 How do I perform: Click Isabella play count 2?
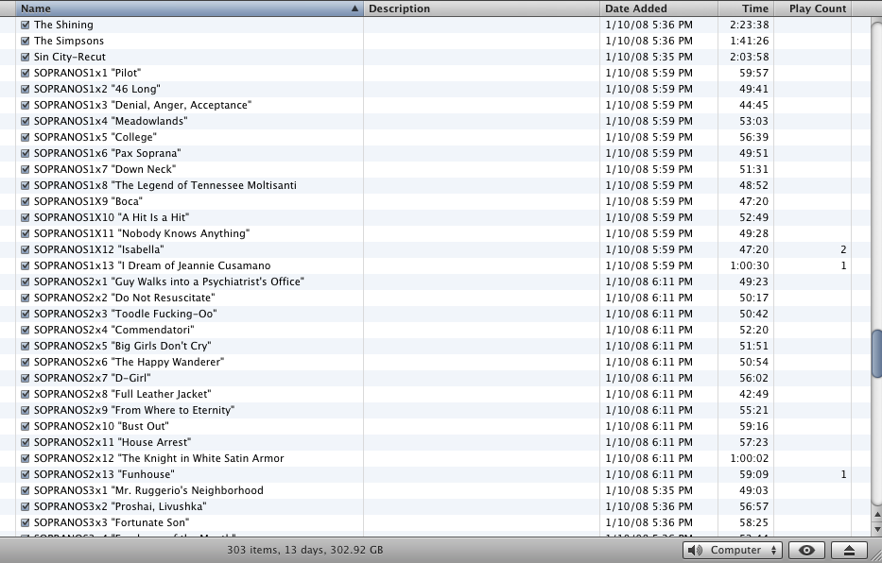coord(843,249)
